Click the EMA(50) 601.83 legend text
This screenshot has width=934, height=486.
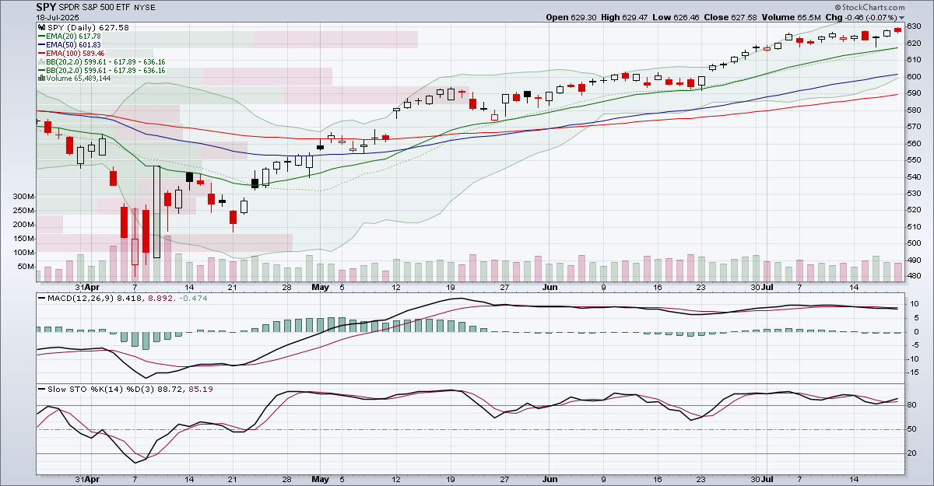click(75, 44)
